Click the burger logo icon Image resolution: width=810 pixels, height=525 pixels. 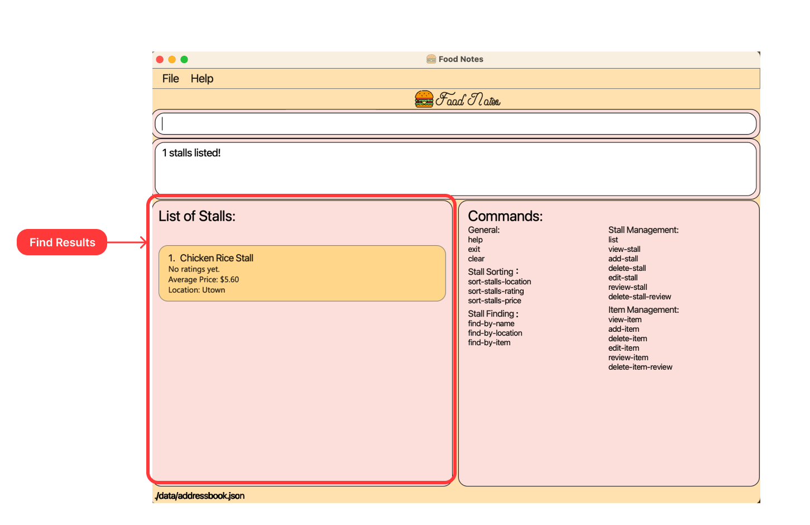coord(424,99)
